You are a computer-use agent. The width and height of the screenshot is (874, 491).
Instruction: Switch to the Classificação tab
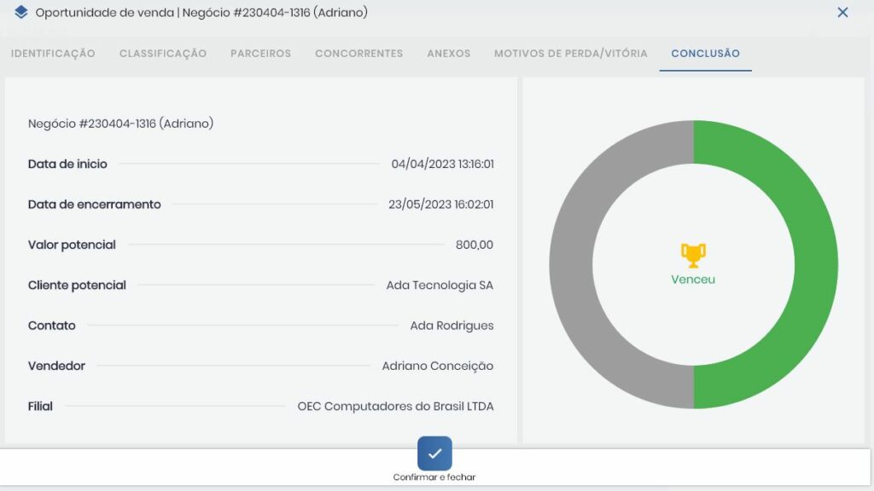point(163,54)
